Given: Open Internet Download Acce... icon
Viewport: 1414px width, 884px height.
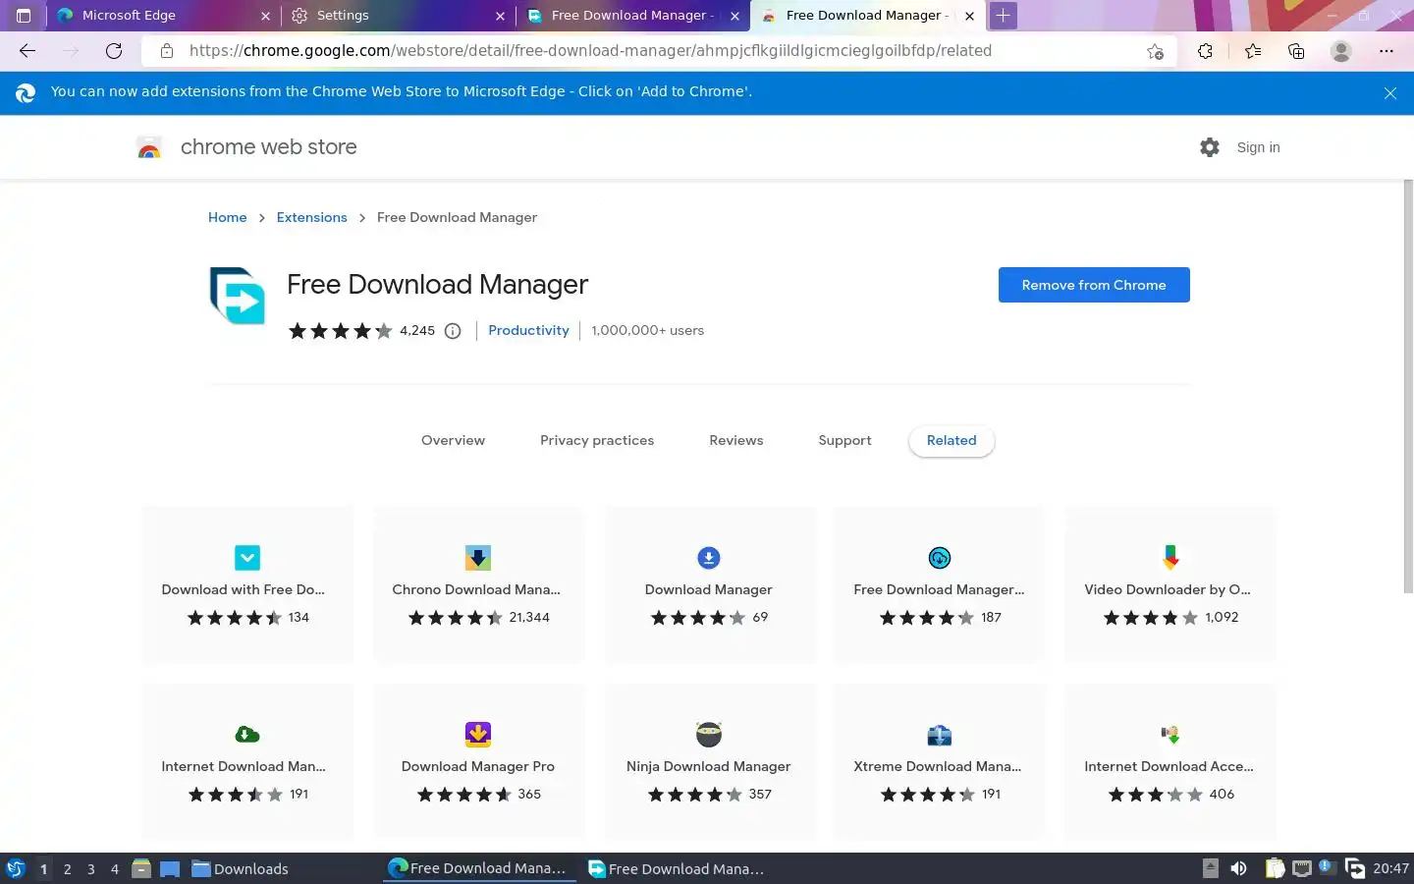Looking at the screenshot, I should click(x=1170, y=735).
